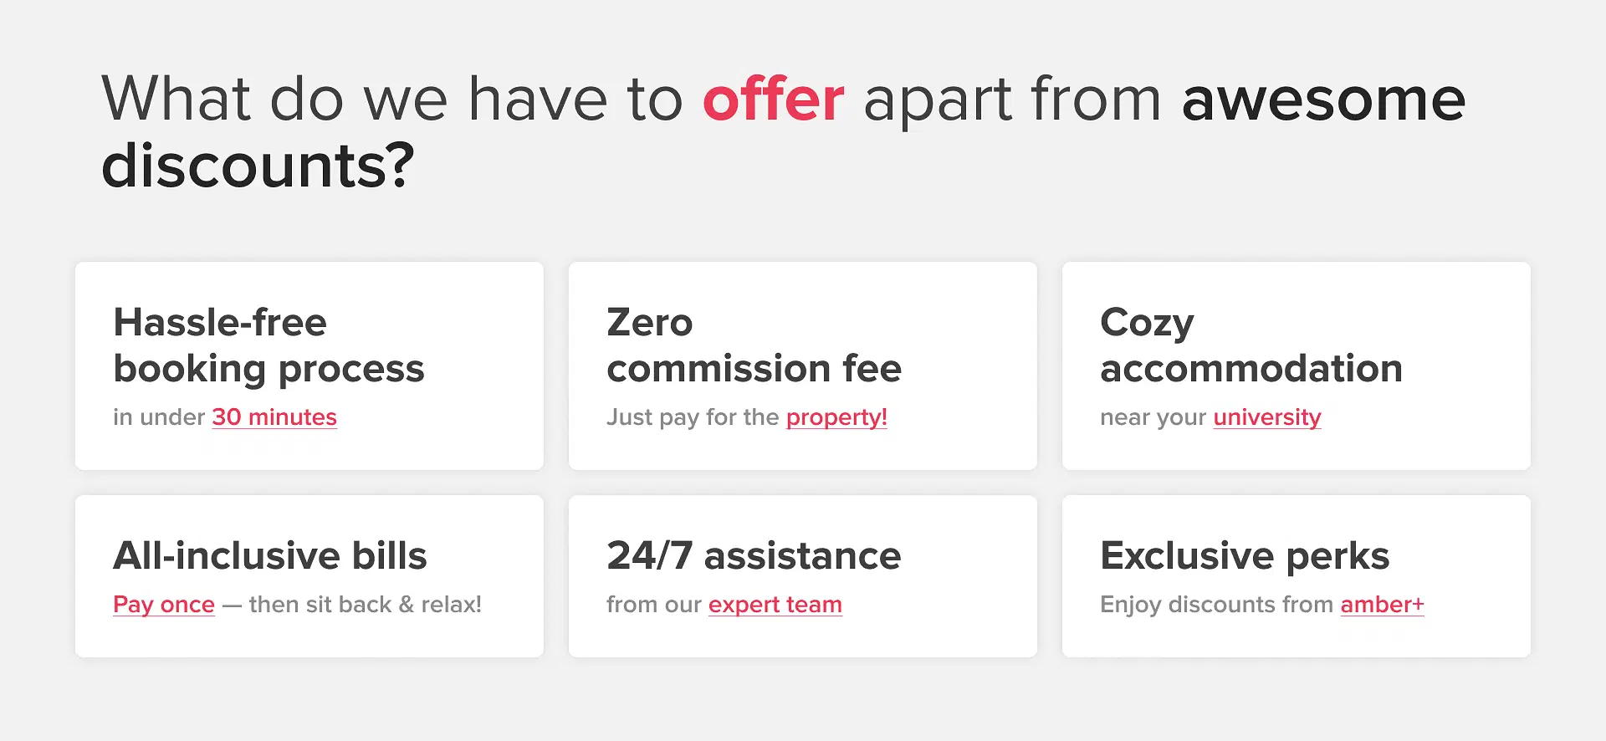Click the bold "awesome" heading word
Image resolution: width=1606 pixels, height=741 pixels.
[1323, 100]
